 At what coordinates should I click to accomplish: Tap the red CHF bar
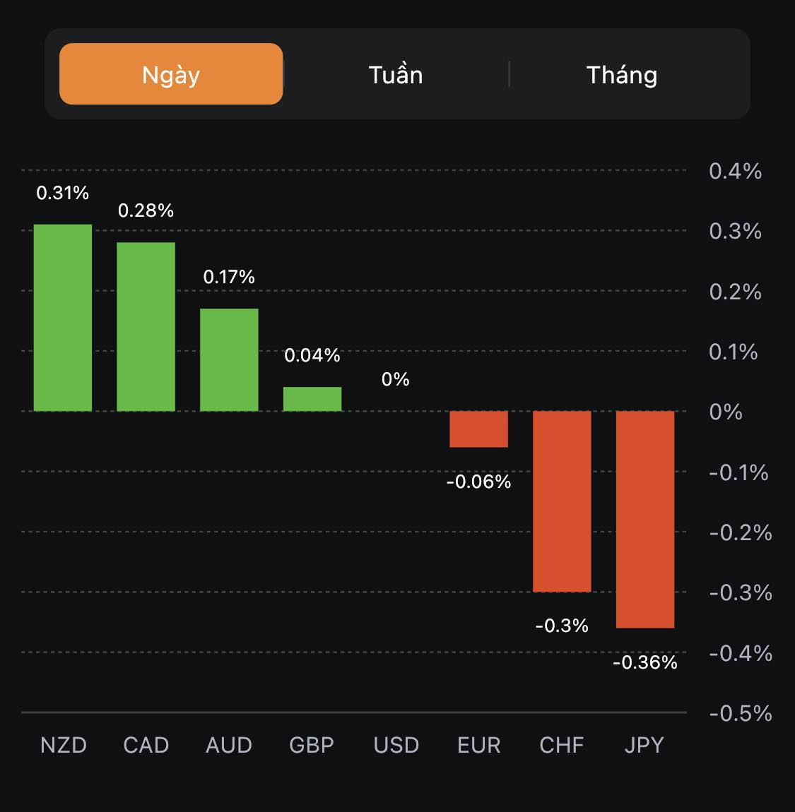[562, 501]
